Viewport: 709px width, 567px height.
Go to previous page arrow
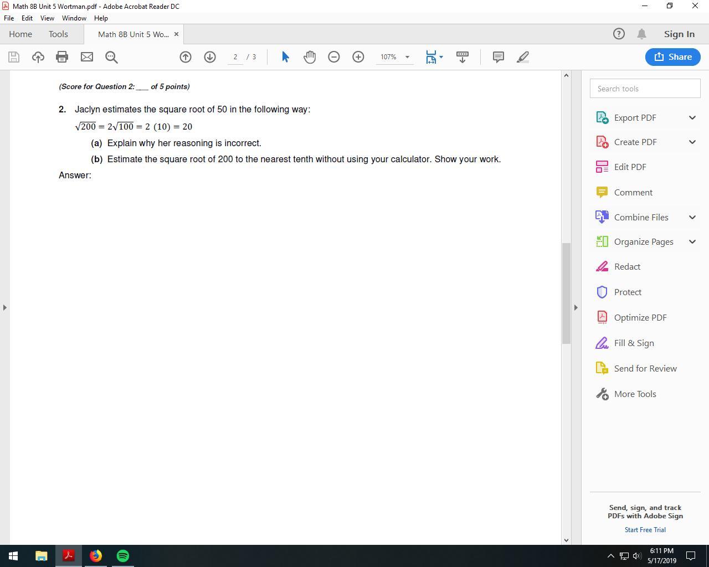pyautogui.click(x=186, y=57)
